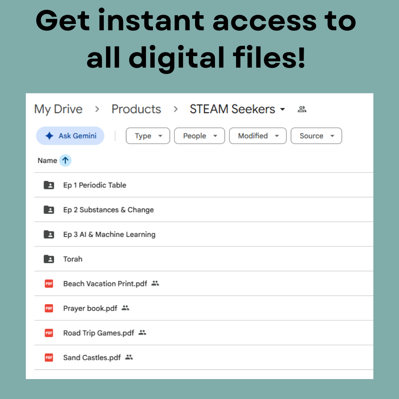Click the shared people icon beside STEAM Seekers
This screenshot has width=399, height=399.
coord(302,109)
